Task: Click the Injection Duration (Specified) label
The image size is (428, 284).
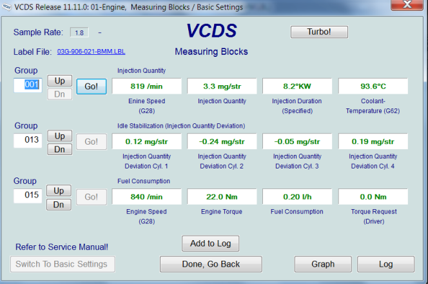Action: (297, 106)
